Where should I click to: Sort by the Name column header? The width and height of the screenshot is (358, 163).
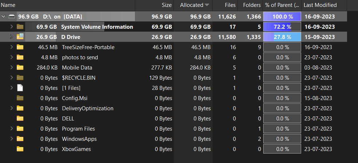67,5
